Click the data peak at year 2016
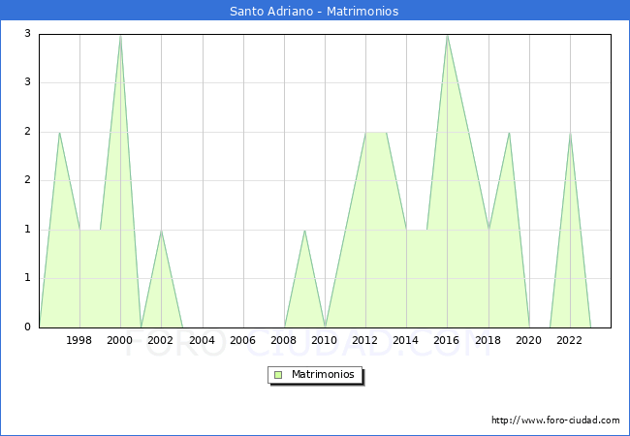 point(447,36)
